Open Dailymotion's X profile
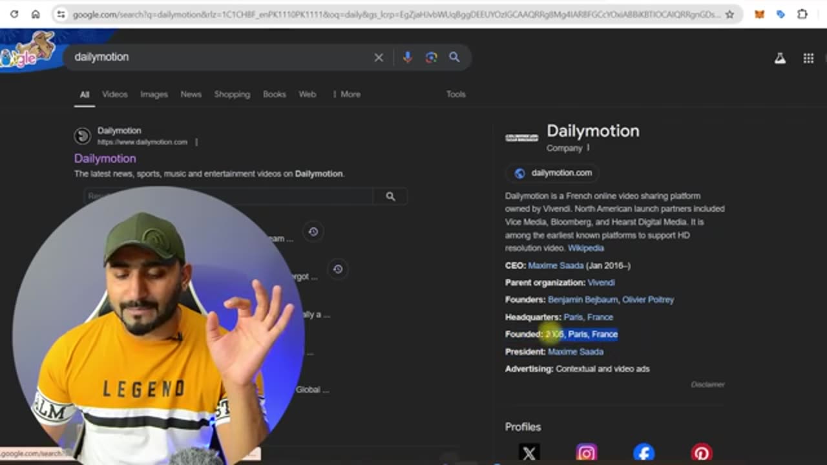The image size is (827, 465). [529, 453]
